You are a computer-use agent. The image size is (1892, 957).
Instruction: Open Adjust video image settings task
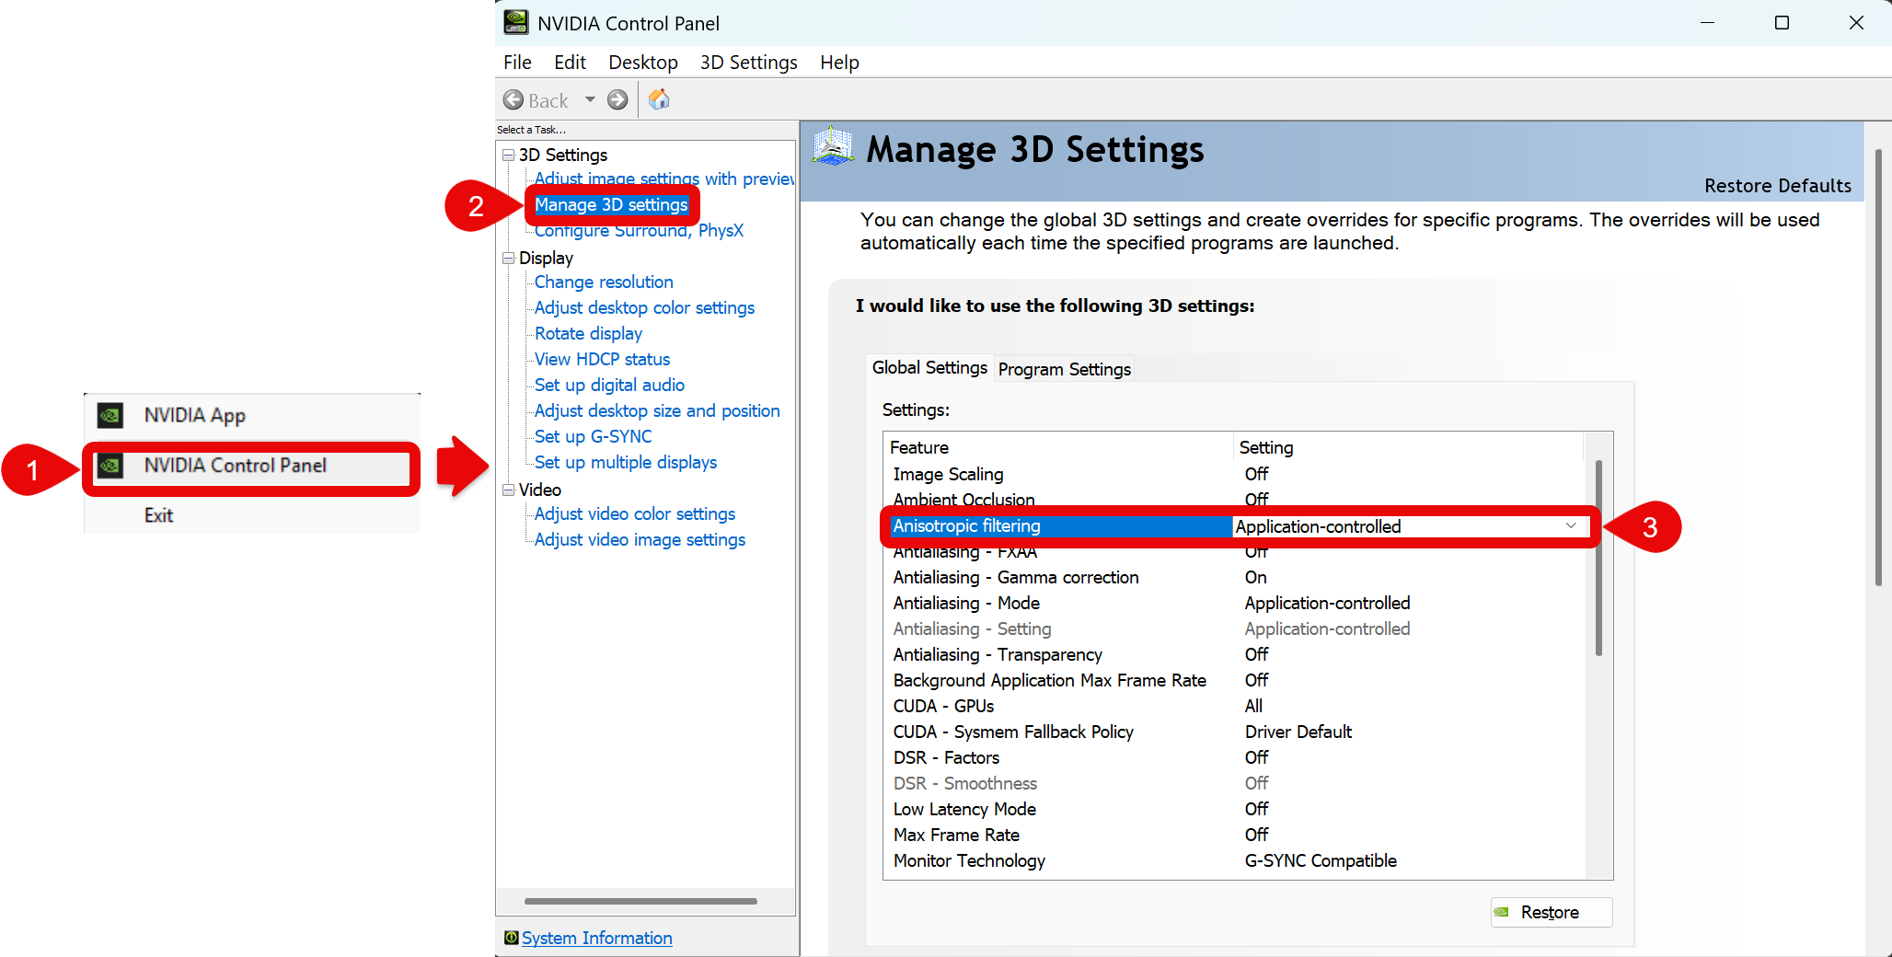tap(640, 539)
